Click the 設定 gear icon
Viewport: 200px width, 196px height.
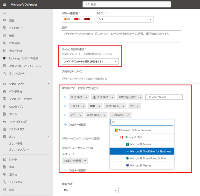[x=5, y=189]
